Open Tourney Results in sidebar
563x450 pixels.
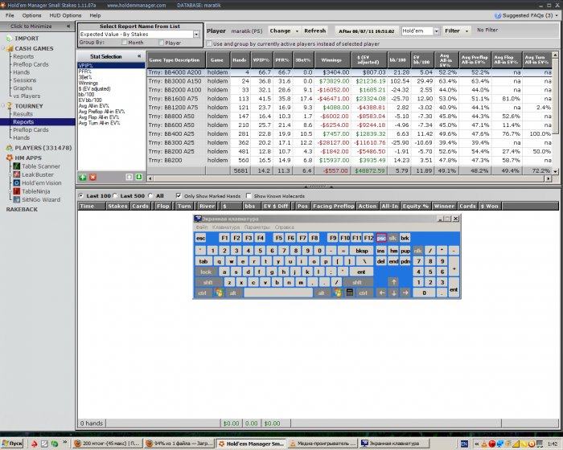tap(23, 114)
